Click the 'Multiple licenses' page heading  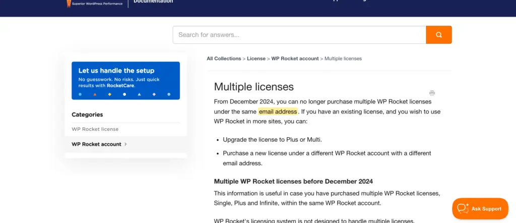(x=254, y=87)
